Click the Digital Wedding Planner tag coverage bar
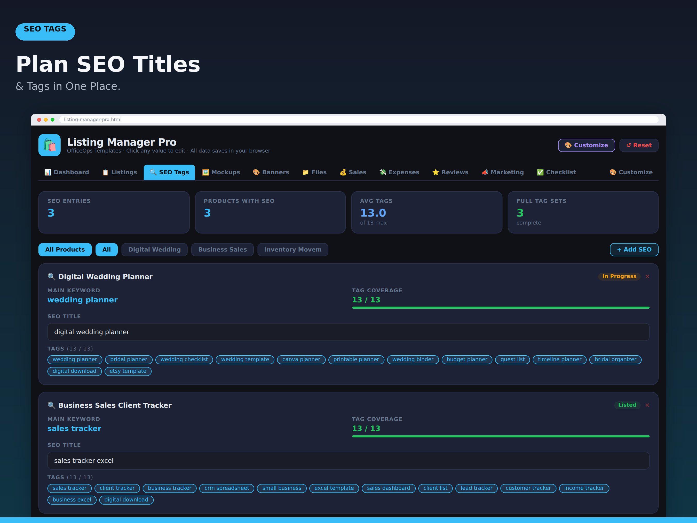 pyautogui.click(x=501, y=307)
